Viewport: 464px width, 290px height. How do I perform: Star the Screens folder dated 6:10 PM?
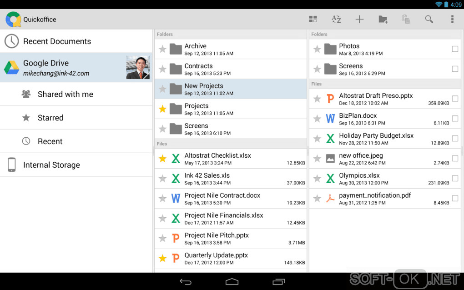point(162,129)
